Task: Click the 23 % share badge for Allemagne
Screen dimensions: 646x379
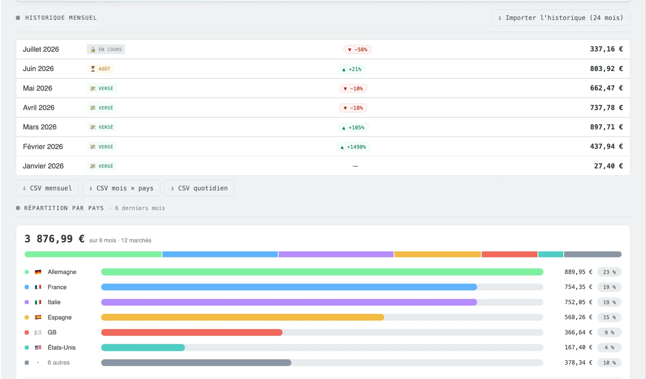Action: tap(609, 272)
